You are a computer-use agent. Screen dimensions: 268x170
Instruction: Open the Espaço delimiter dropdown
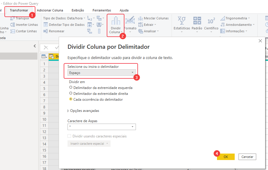pos(101,73)
